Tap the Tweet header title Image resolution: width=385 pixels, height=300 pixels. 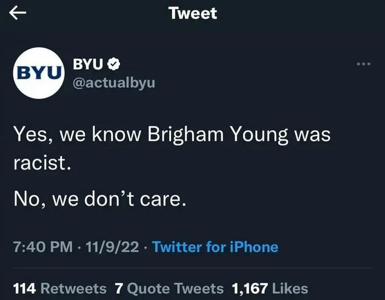[193, 14]
